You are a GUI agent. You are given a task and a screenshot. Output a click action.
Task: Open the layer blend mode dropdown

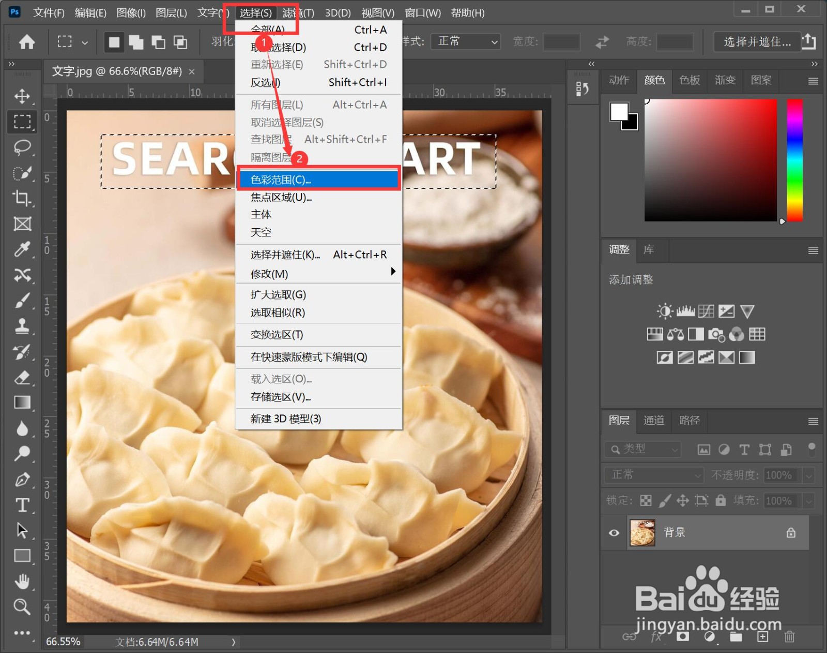pyautogui.click(x=654, y=475)
